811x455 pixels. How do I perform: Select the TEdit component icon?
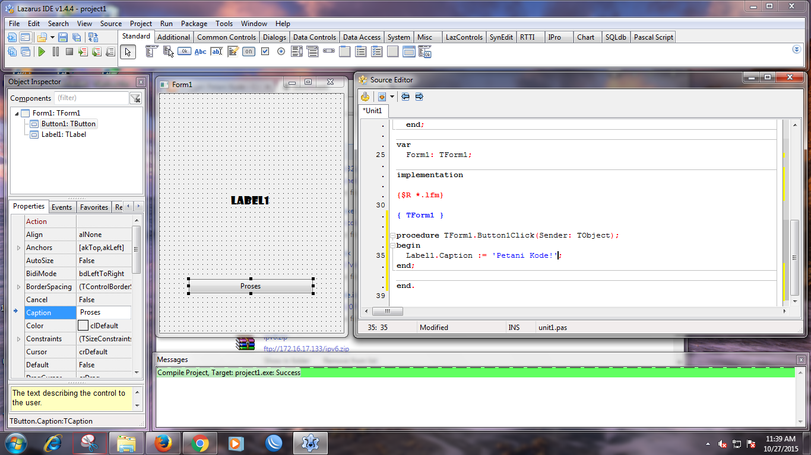[x=217, y=52]
